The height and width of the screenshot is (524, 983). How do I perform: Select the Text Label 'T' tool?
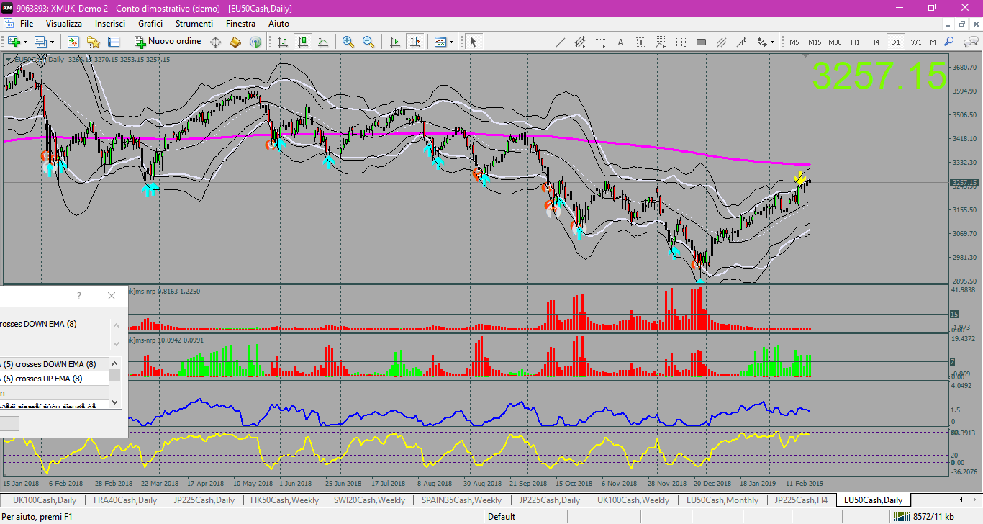tap(641, 42)
